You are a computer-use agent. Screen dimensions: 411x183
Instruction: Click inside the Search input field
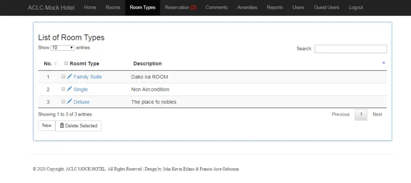(x=350, y=49)
